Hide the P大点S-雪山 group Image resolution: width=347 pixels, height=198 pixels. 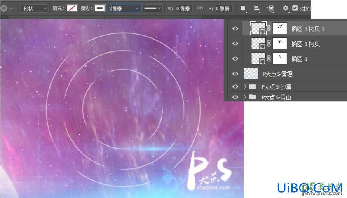[x=235, y=97]
